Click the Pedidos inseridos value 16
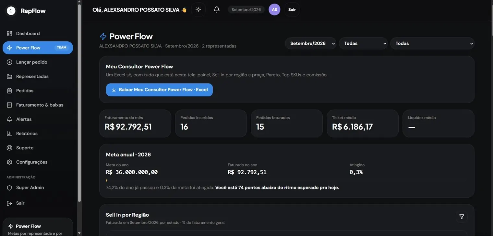This screenshot has height=236, width=493. pyautogui.click(x=184, y=127)
